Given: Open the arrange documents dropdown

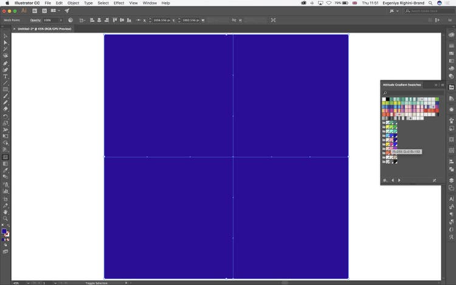Looking at the screenshot, I should tap(55, 11).
